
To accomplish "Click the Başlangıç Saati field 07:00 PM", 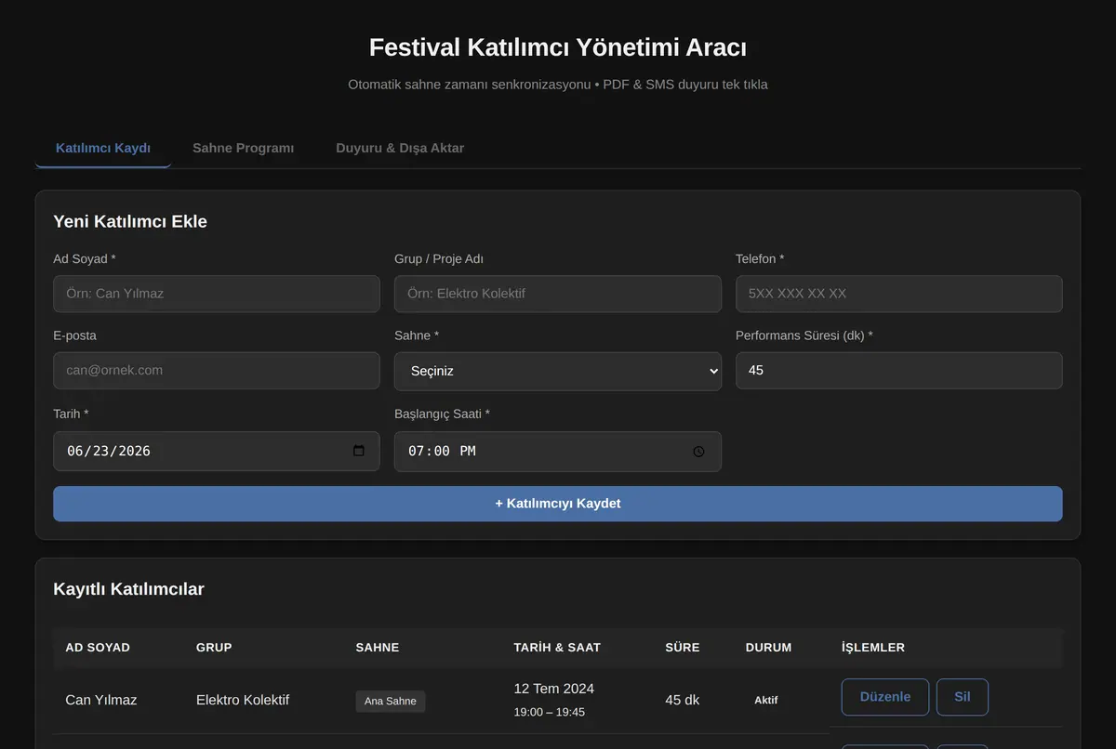I will click(558, 451).
